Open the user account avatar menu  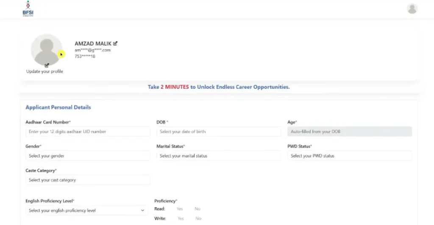[412, 8]
